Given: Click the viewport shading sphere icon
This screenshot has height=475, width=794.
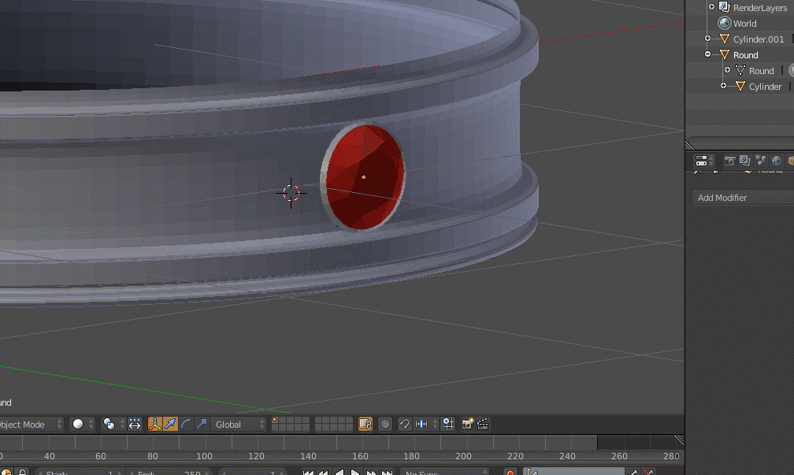Looking at the screenshot, I should pos(77,424).
